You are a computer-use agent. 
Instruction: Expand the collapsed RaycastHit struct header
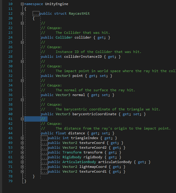click(x=22, y=13)
